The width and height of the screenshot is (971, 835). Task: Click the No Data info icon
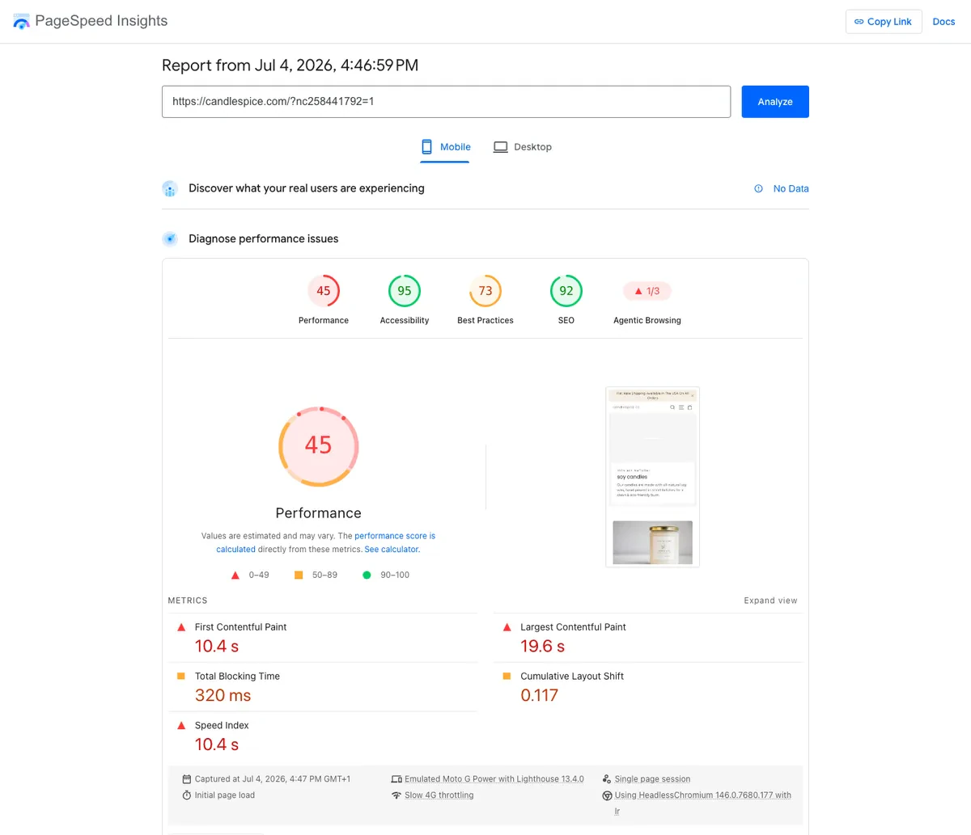tap(758, 189)
